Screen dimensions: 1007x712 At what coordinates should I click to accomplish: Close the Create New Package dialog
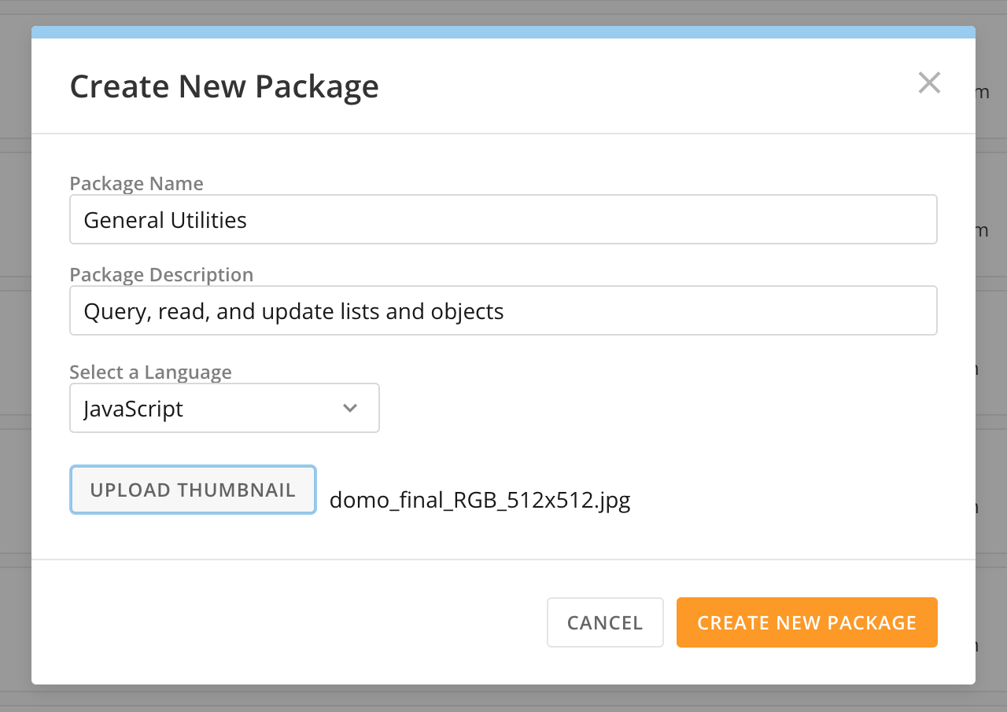click(929, 83)
